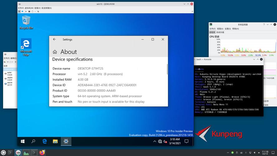This screenshot has height=156, width=277.
Task: Open 设置(S) menu in system monitor
Action: pyautogui.click(x=228, y=29)
